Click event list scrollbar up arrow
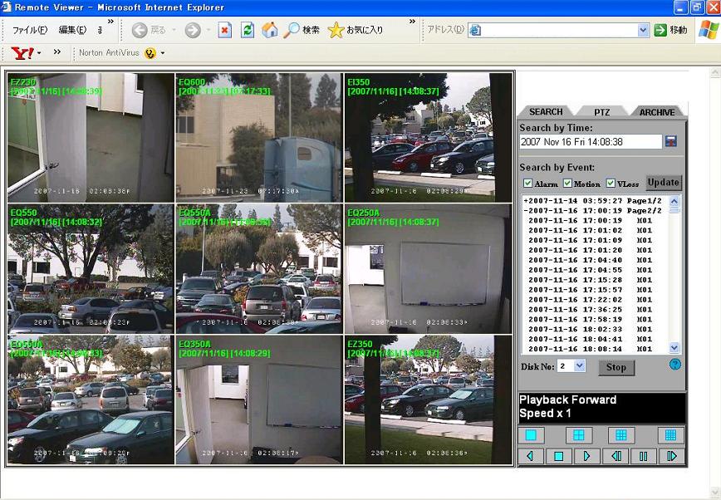This screenshot has height=500, width=721. coord(674,201)
